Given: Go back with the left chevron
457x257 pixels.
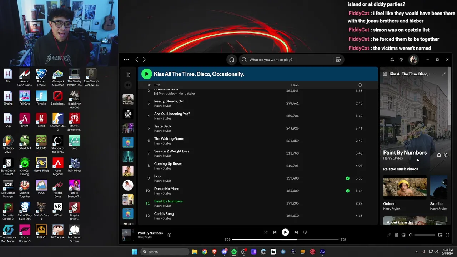Looking at the screenshot, I should click(137, 60).
